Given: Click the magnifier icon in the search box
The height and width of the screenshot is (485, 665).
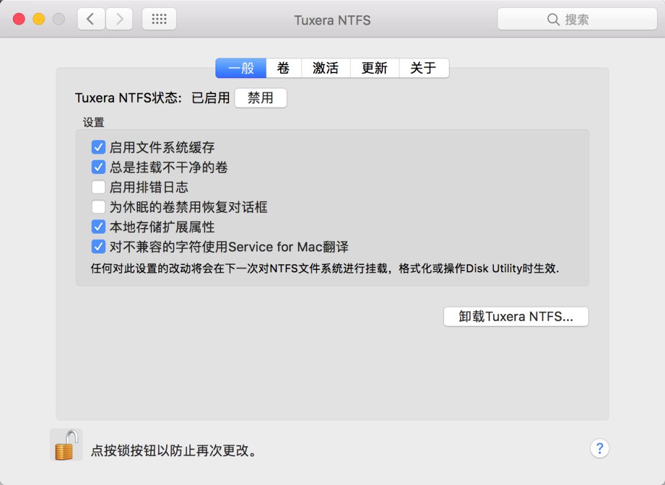Looking at the screenshot, I should point(554,19).
